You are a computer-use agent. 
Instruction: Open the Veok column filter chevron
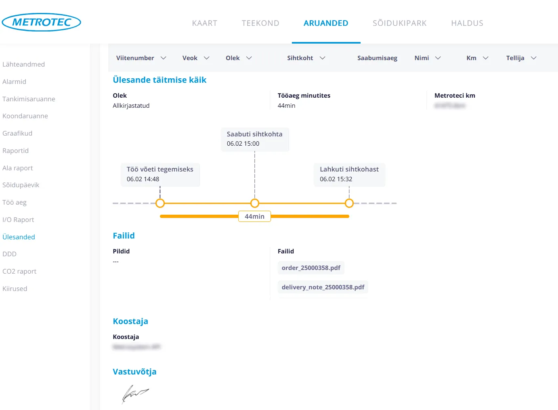tap(206, 58)
